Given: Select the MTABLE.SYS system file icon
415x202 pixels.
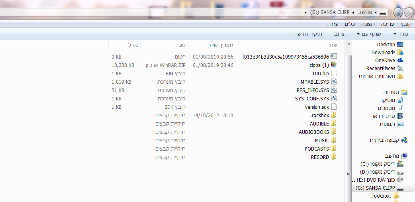Looking at the screenshot, I should click(334, 82).
